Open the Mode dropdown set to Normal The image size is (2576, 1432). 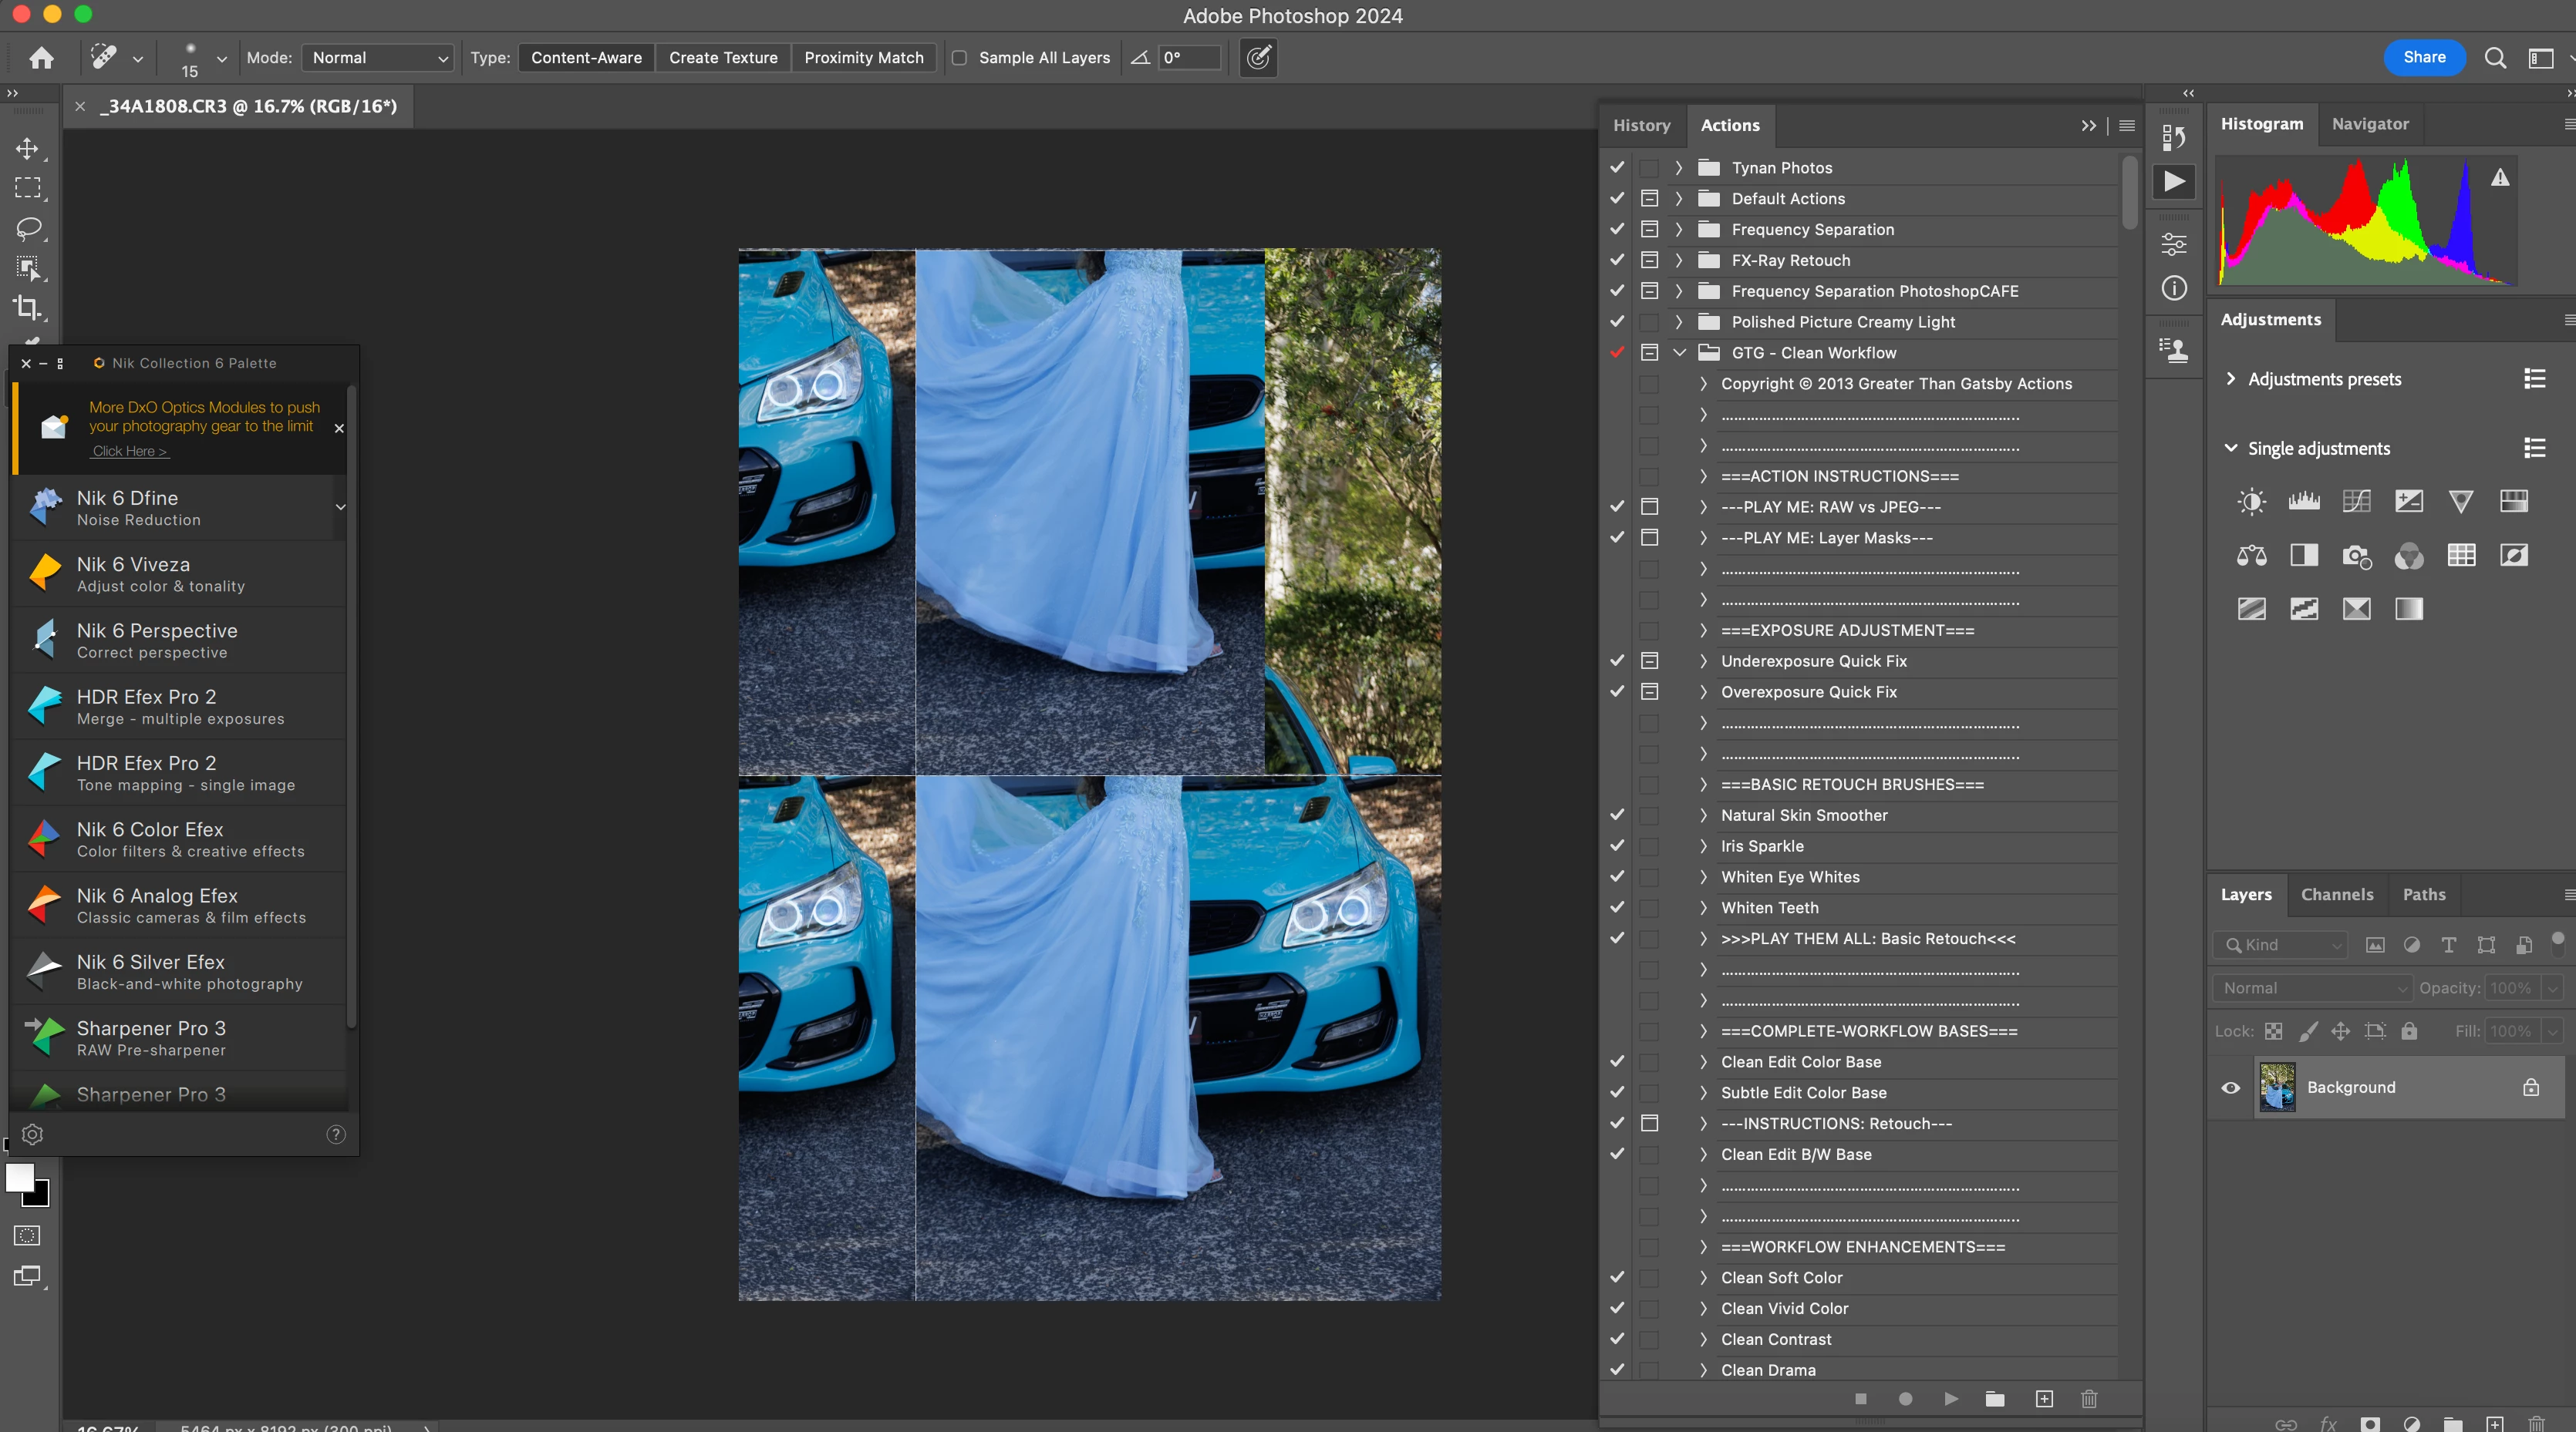click(x=378, y=58)
